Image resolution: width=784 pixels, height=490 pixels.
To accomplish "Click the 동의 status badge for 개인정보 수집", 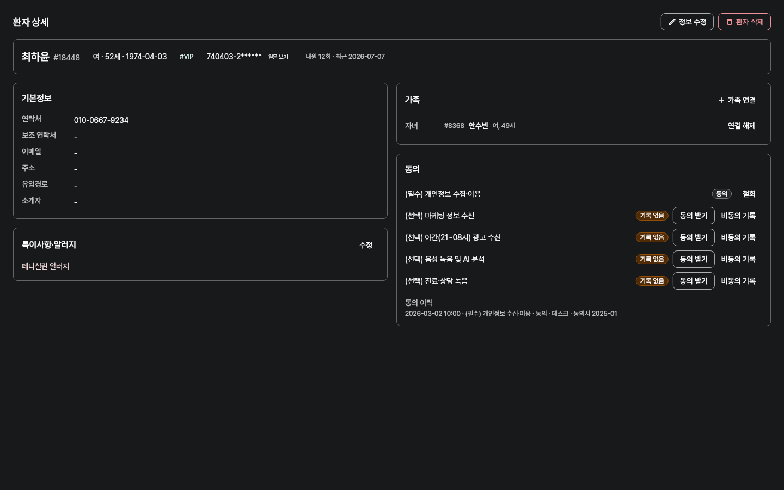I will coord(721,194).
